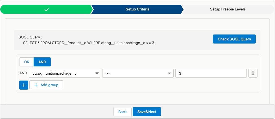Viewport: 275px width, 119px height.
Task: Delete the rule with the trash icon
Action: click(253, 73)
